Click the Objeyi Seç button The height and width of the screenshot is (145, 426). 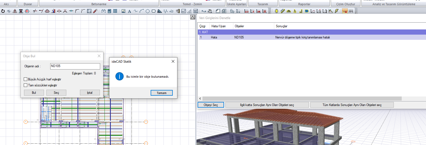[x=211, y=105]
